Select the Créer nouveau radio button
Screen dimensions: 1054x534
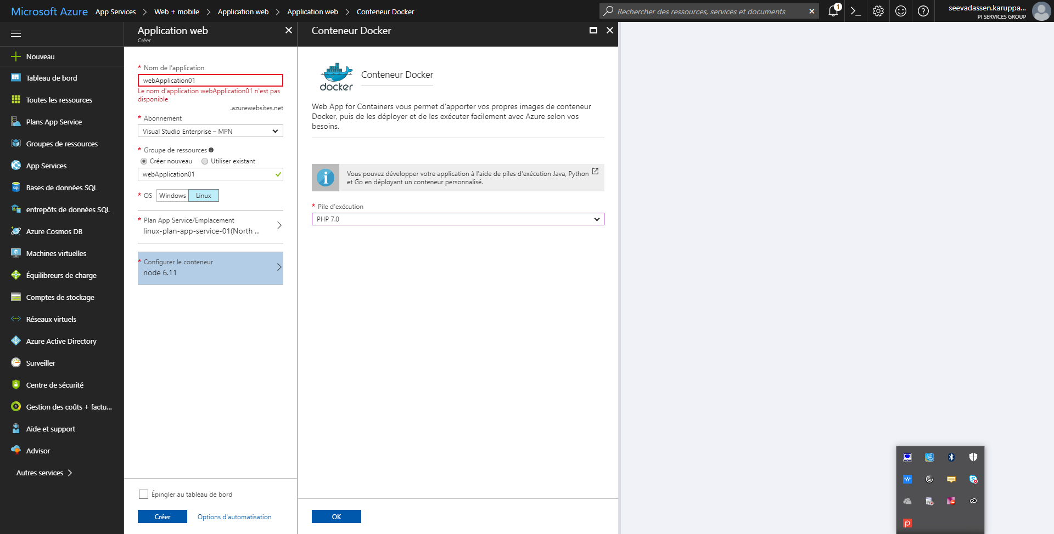click(144, 161)
